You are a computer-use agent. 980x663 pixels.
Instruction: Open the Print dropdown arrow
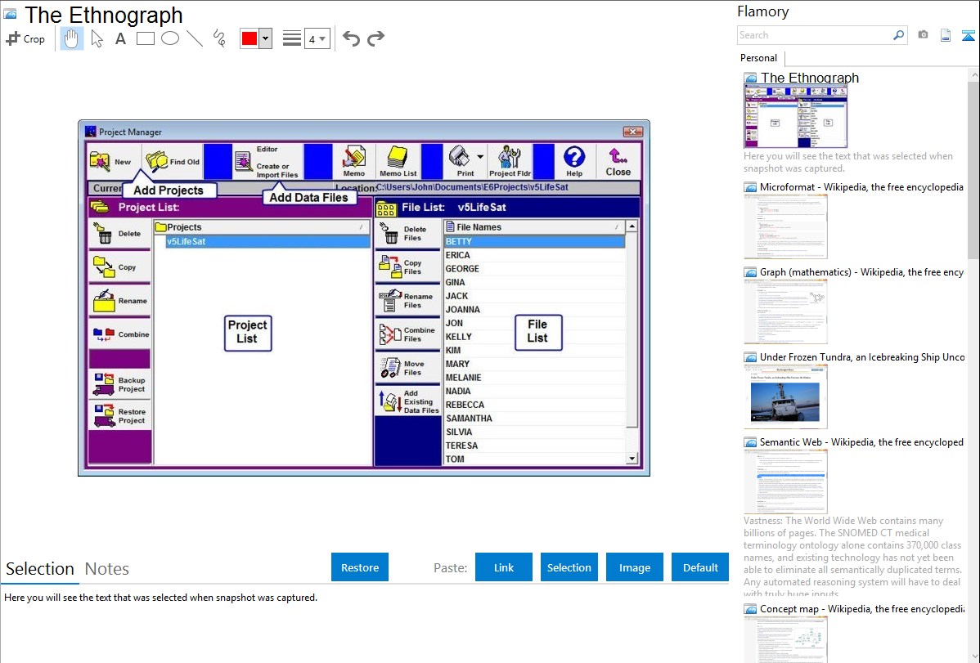click(480, 157)
